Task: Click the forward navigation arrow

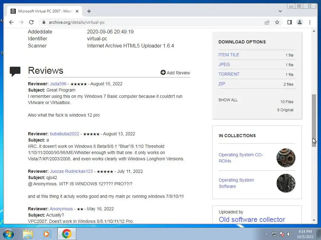Action: click(21, 22)
